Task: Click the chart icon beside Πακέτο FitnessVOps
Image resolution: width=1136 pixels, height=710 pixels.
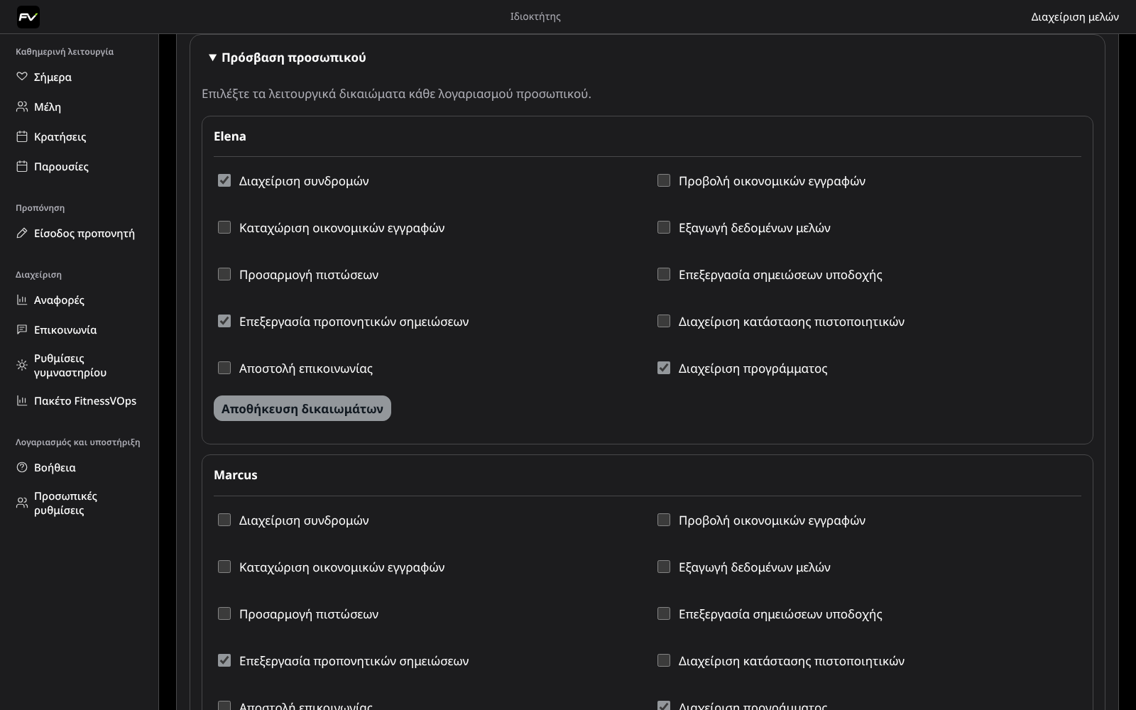Action: point(22,400)
